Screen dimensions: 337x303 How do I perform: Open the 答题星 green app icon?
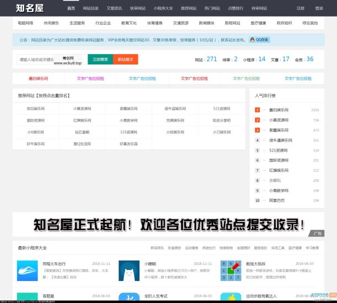[27, 296]
